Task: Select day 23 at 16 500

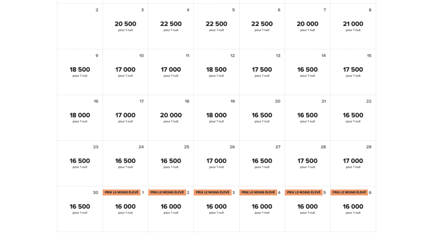Action: 80,163
